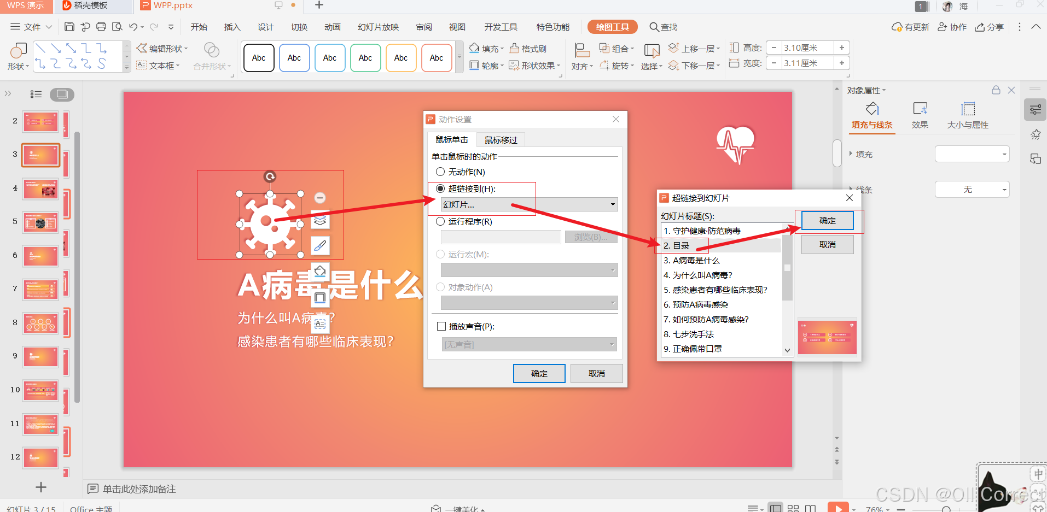Click the Print icon in quick toolbar
The width and height of the screenshot is (1047, 512).
click(x=101, y=27)
